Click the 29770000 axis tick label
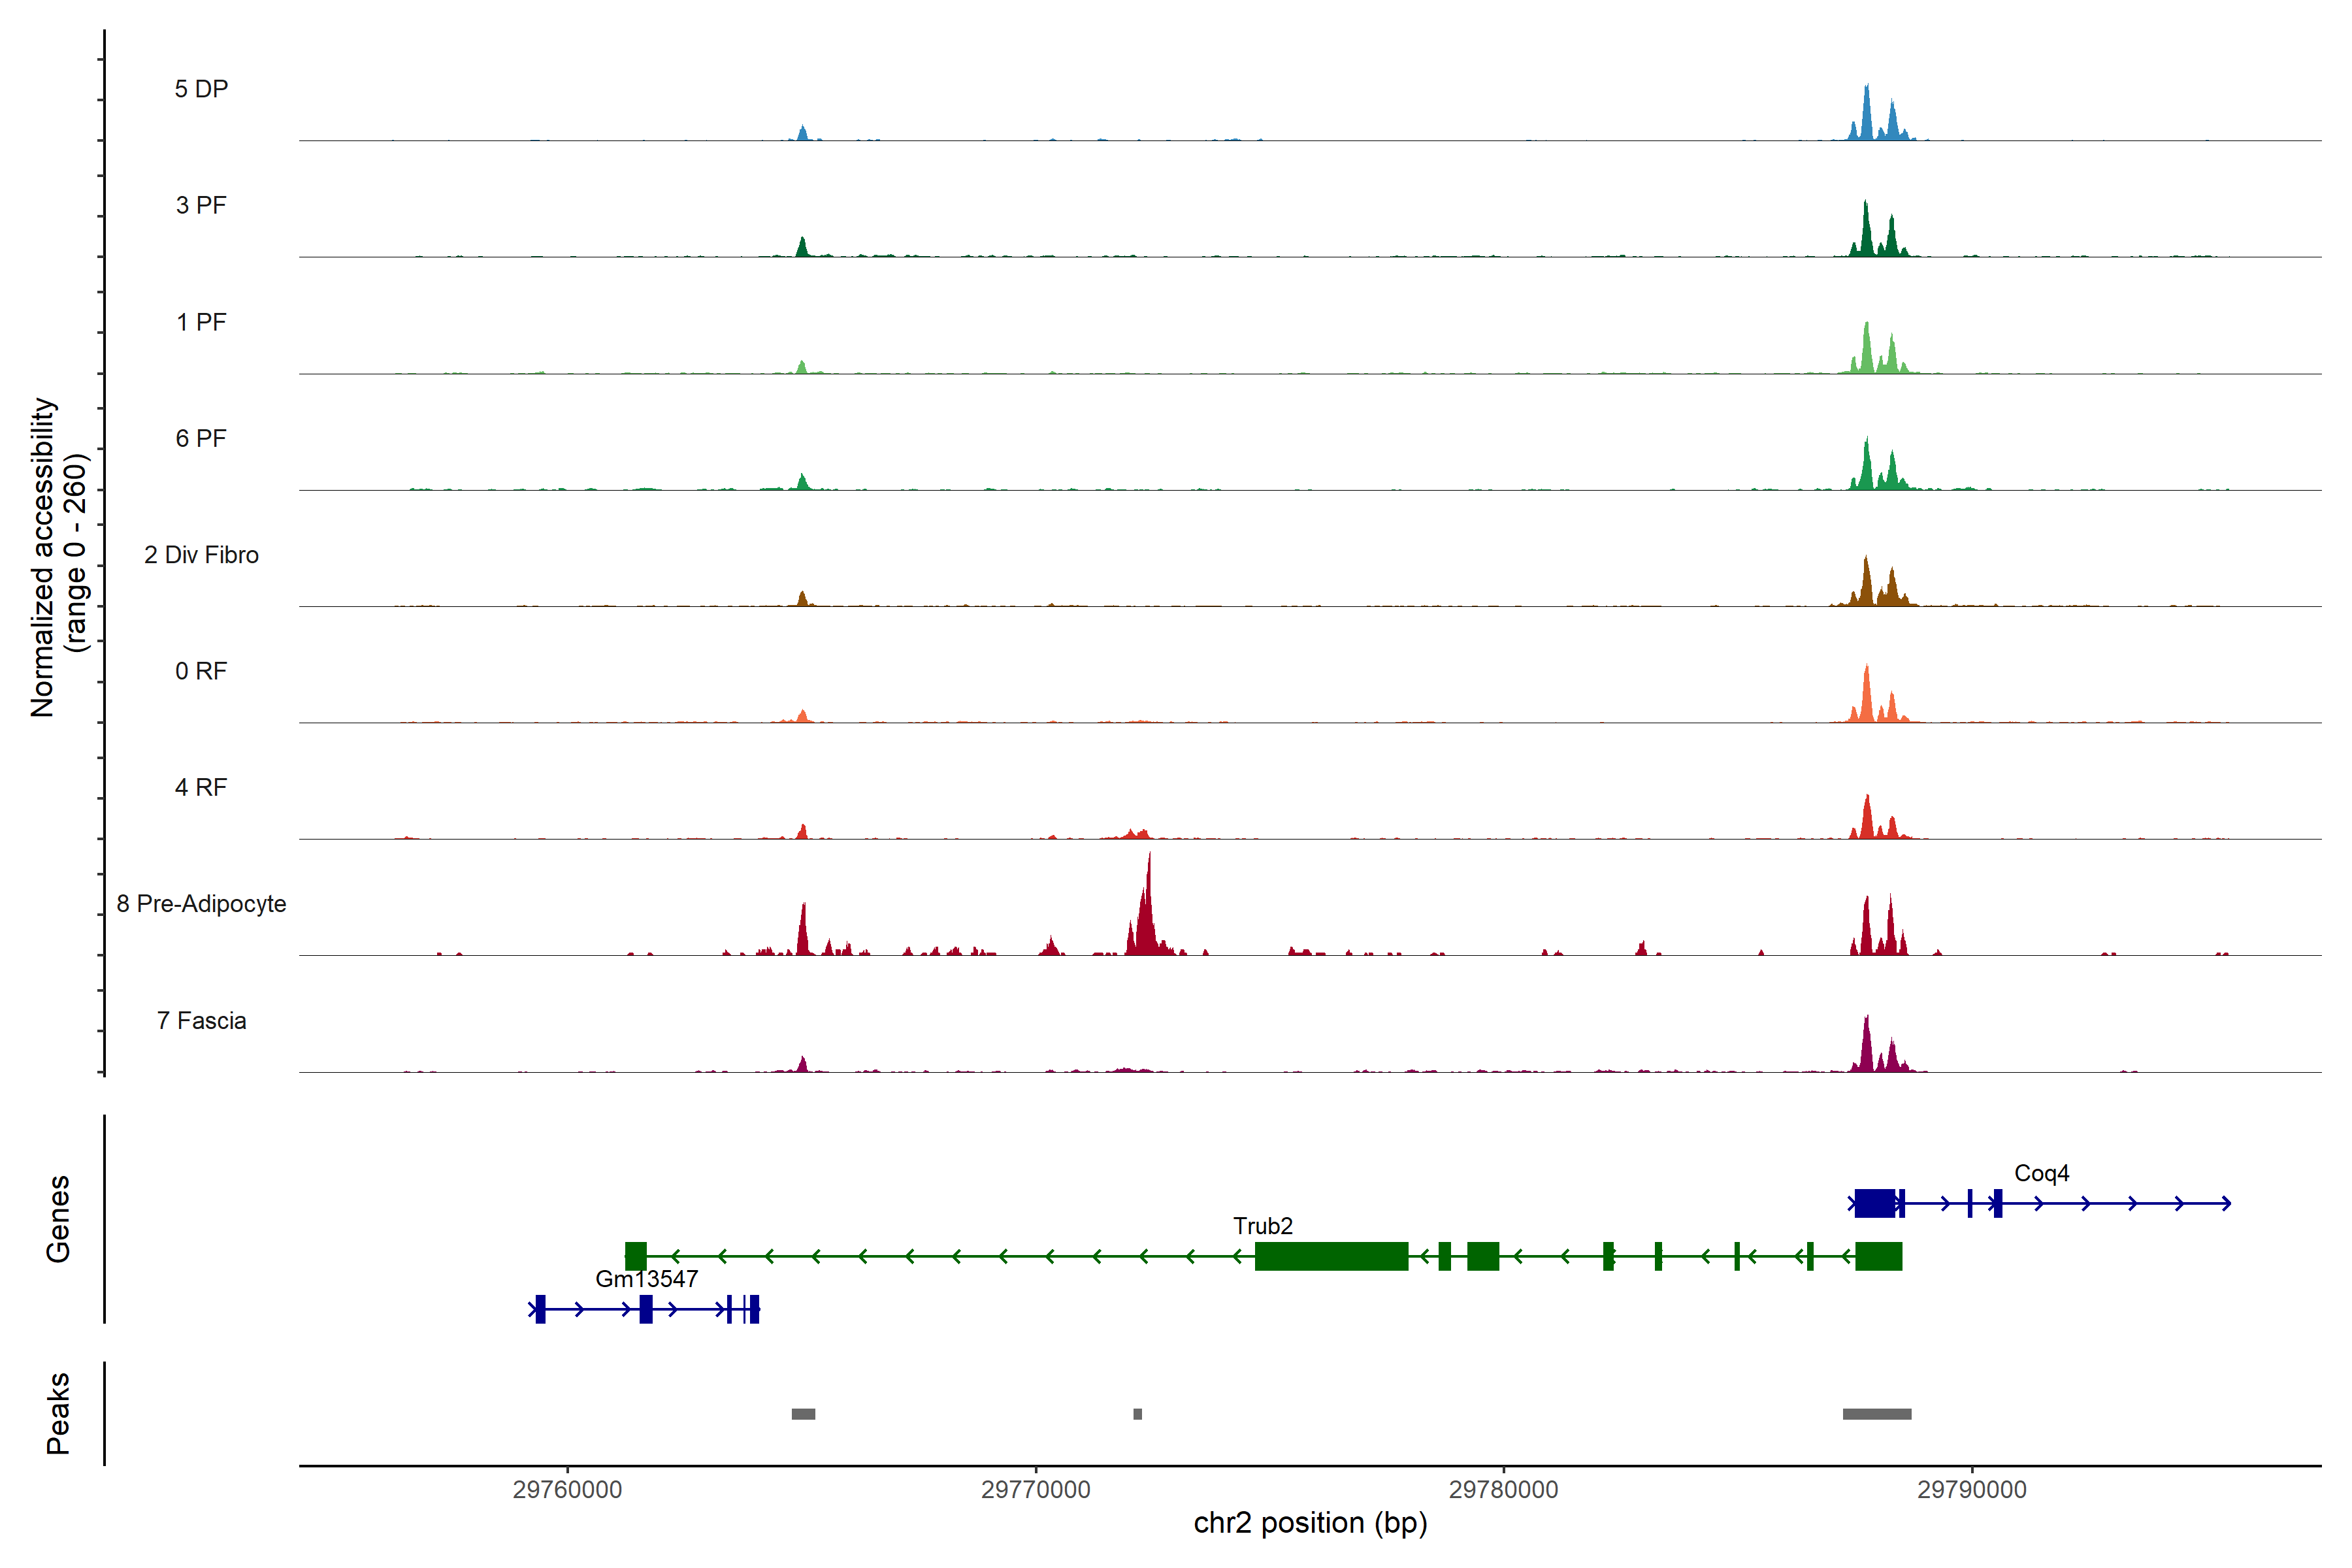This screenshot has height=1568, width=2352. point(1035,1490)
